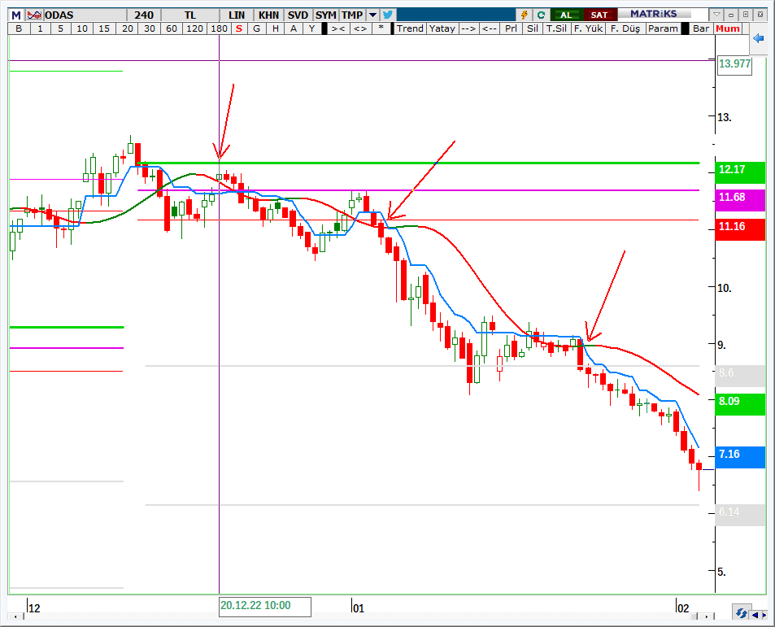Click the MATRIKS logo

tap(653, 14)
